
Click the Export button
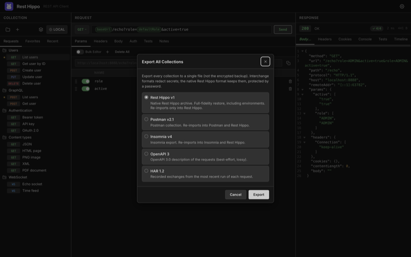click(259, 194)
